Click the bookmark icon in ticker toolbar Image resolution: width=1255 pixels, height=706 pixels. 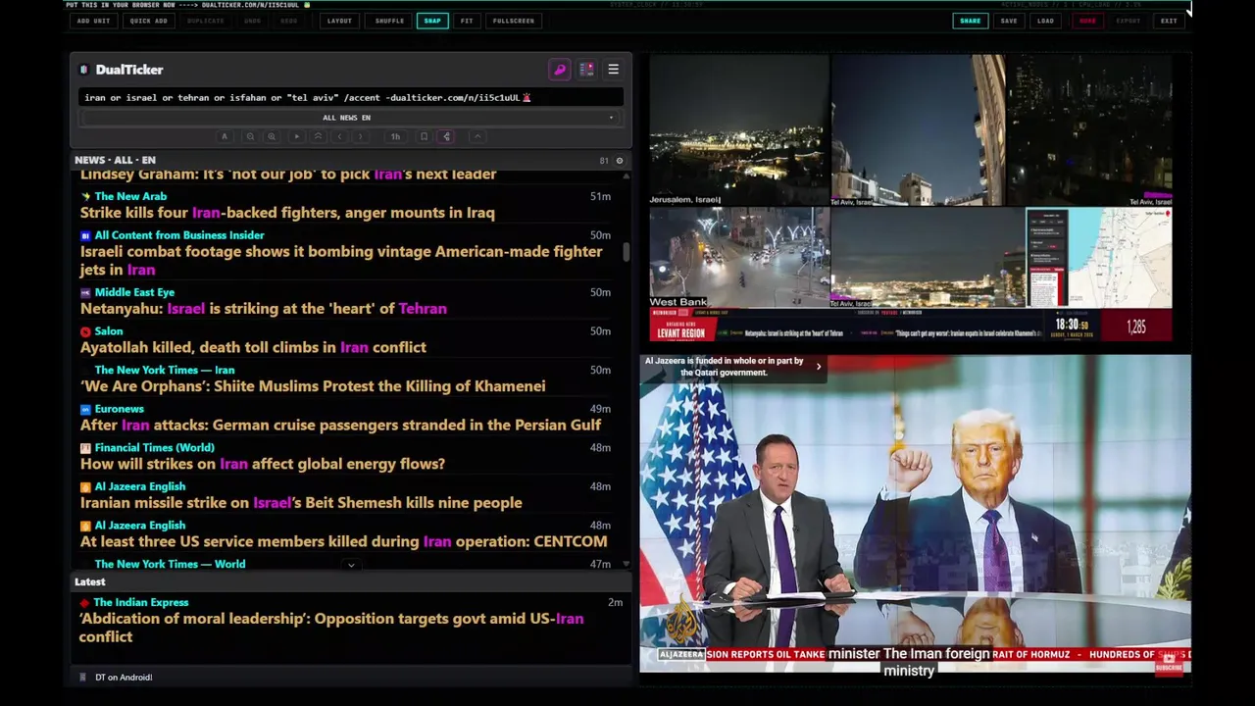(424, 136)
